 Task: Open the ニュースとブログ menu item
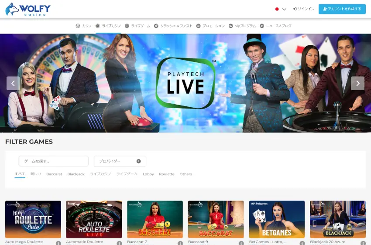coord(275,26)
